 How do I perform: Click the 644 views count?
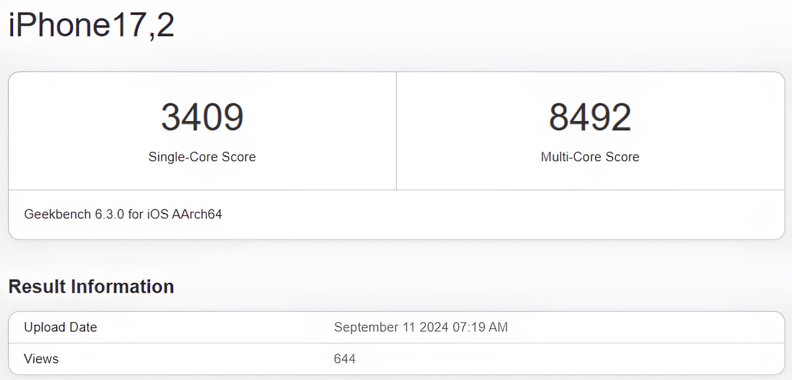[x=344, y=359]
